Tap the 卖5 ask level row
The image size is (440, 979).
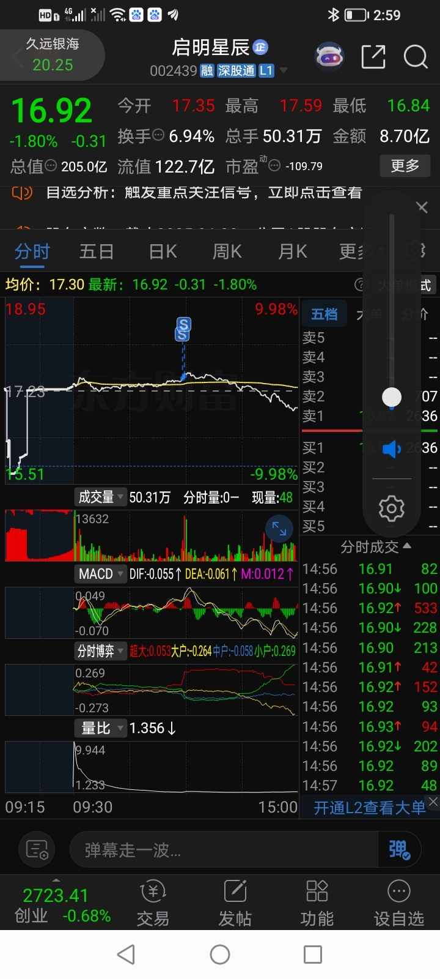coord(370,338)
